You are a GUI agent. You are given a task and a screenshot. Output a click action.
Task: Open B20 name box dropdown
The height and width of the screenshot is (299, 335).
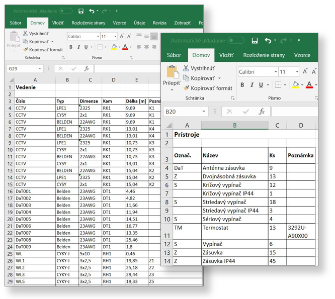click(x=204, y=112)
